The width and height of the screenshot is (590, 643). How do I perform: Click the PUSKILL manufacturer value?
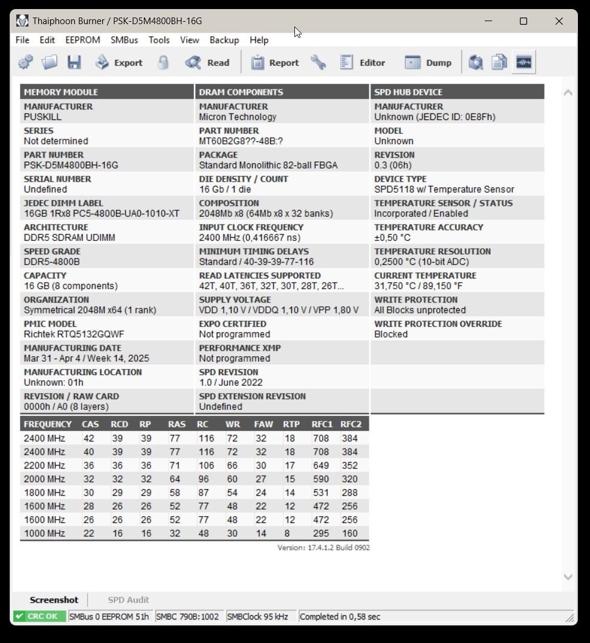(43, 117)
